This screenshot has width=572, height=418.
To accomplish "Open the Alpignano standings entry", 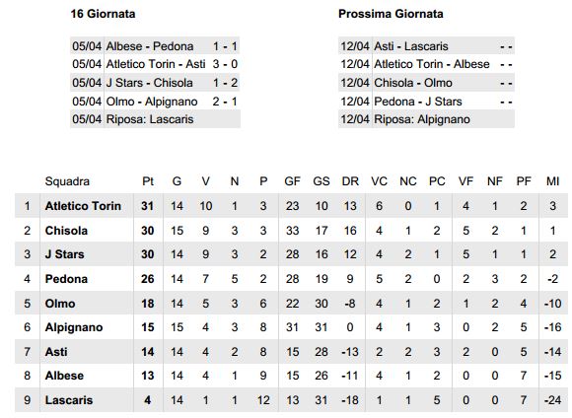I will (74, 327).
